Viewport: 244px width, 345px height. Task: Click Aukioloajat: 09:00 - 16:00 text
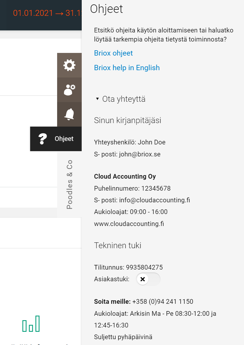[131, 212]
